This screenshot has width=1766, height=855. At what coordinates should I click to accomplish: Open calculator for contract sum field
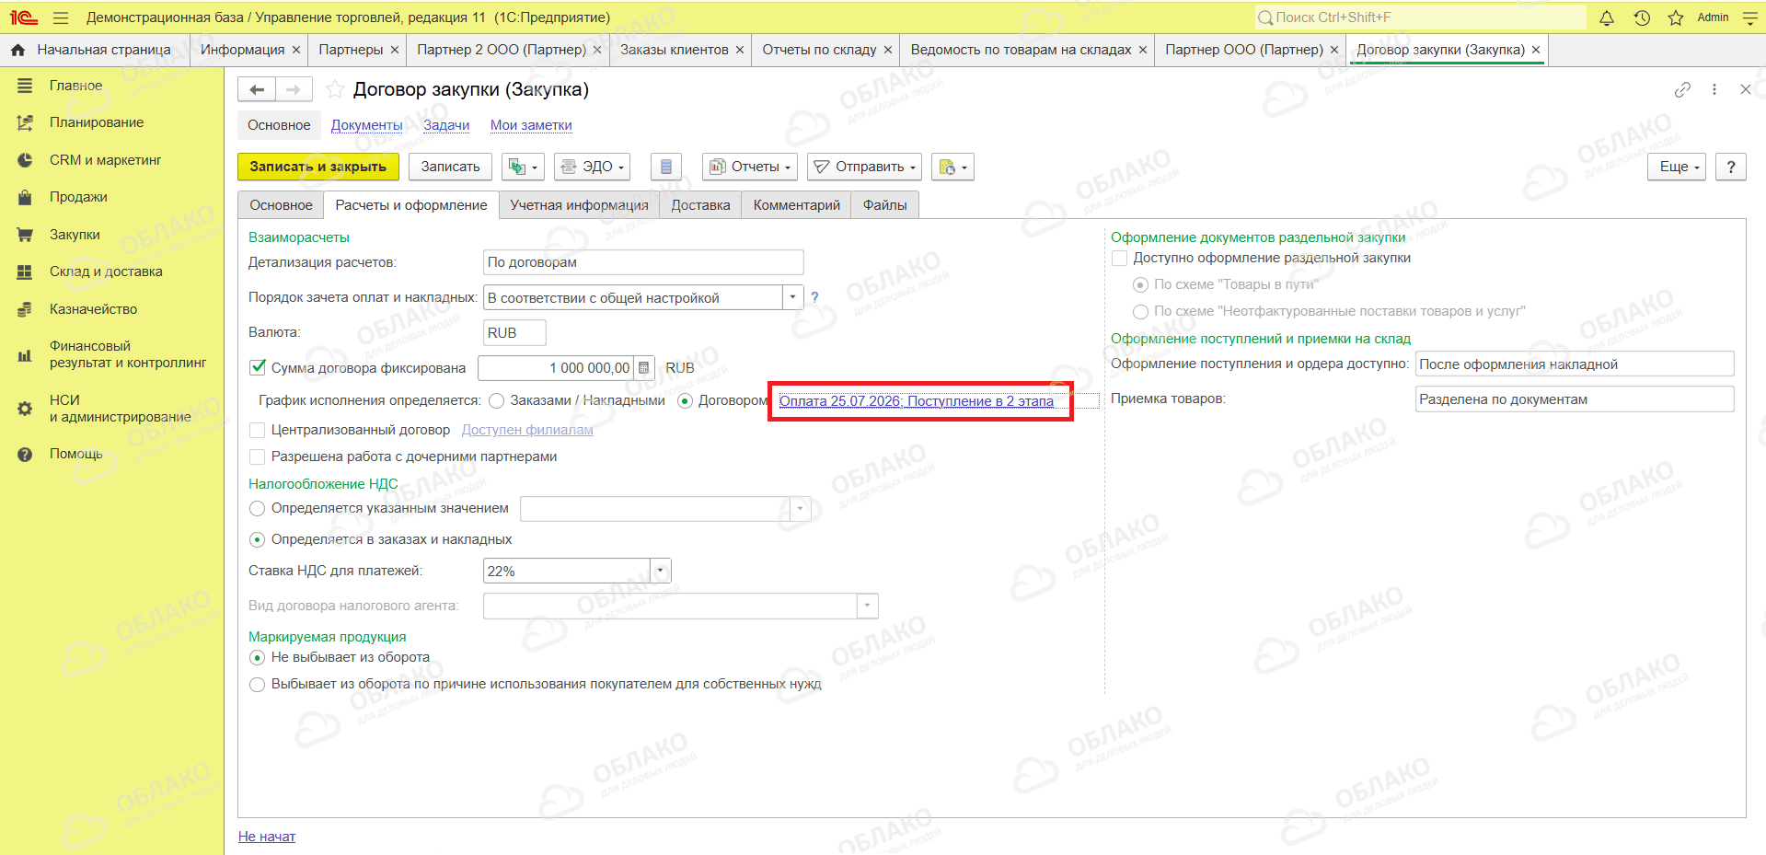644,368
